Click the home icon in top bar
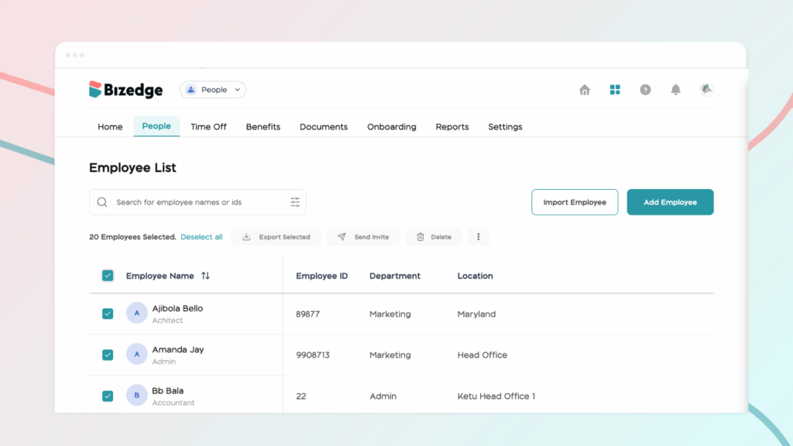This screenshot has height=446, width=793. pos(585,90)
